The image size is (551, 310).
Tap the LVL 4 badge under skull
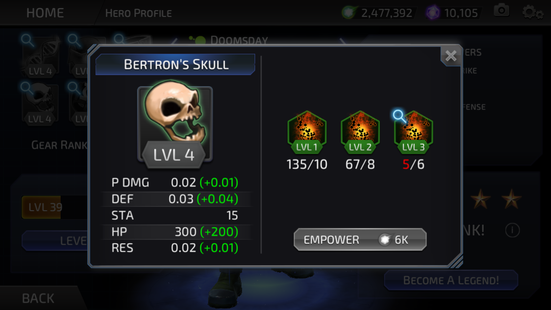(x=174, y=155)
